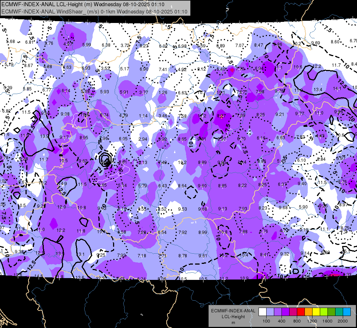Click the wind shear value '8.99'

pos(203,232)
